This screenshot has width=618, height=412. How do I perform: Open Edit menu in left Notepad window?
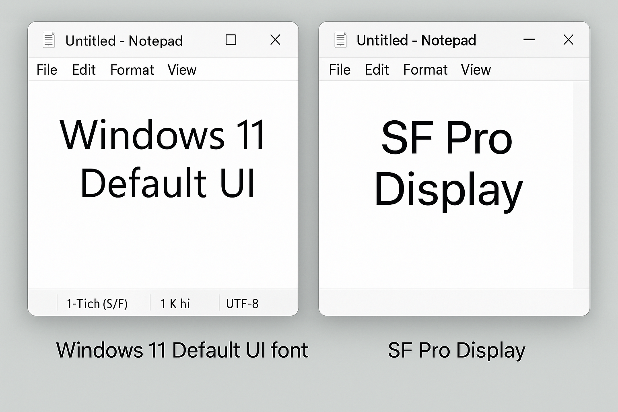click(84, 70)
